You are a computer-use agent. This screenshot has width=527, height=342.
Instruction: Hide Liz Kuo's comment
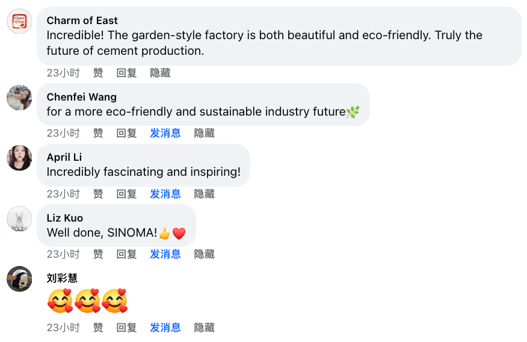tap(204, 254)
